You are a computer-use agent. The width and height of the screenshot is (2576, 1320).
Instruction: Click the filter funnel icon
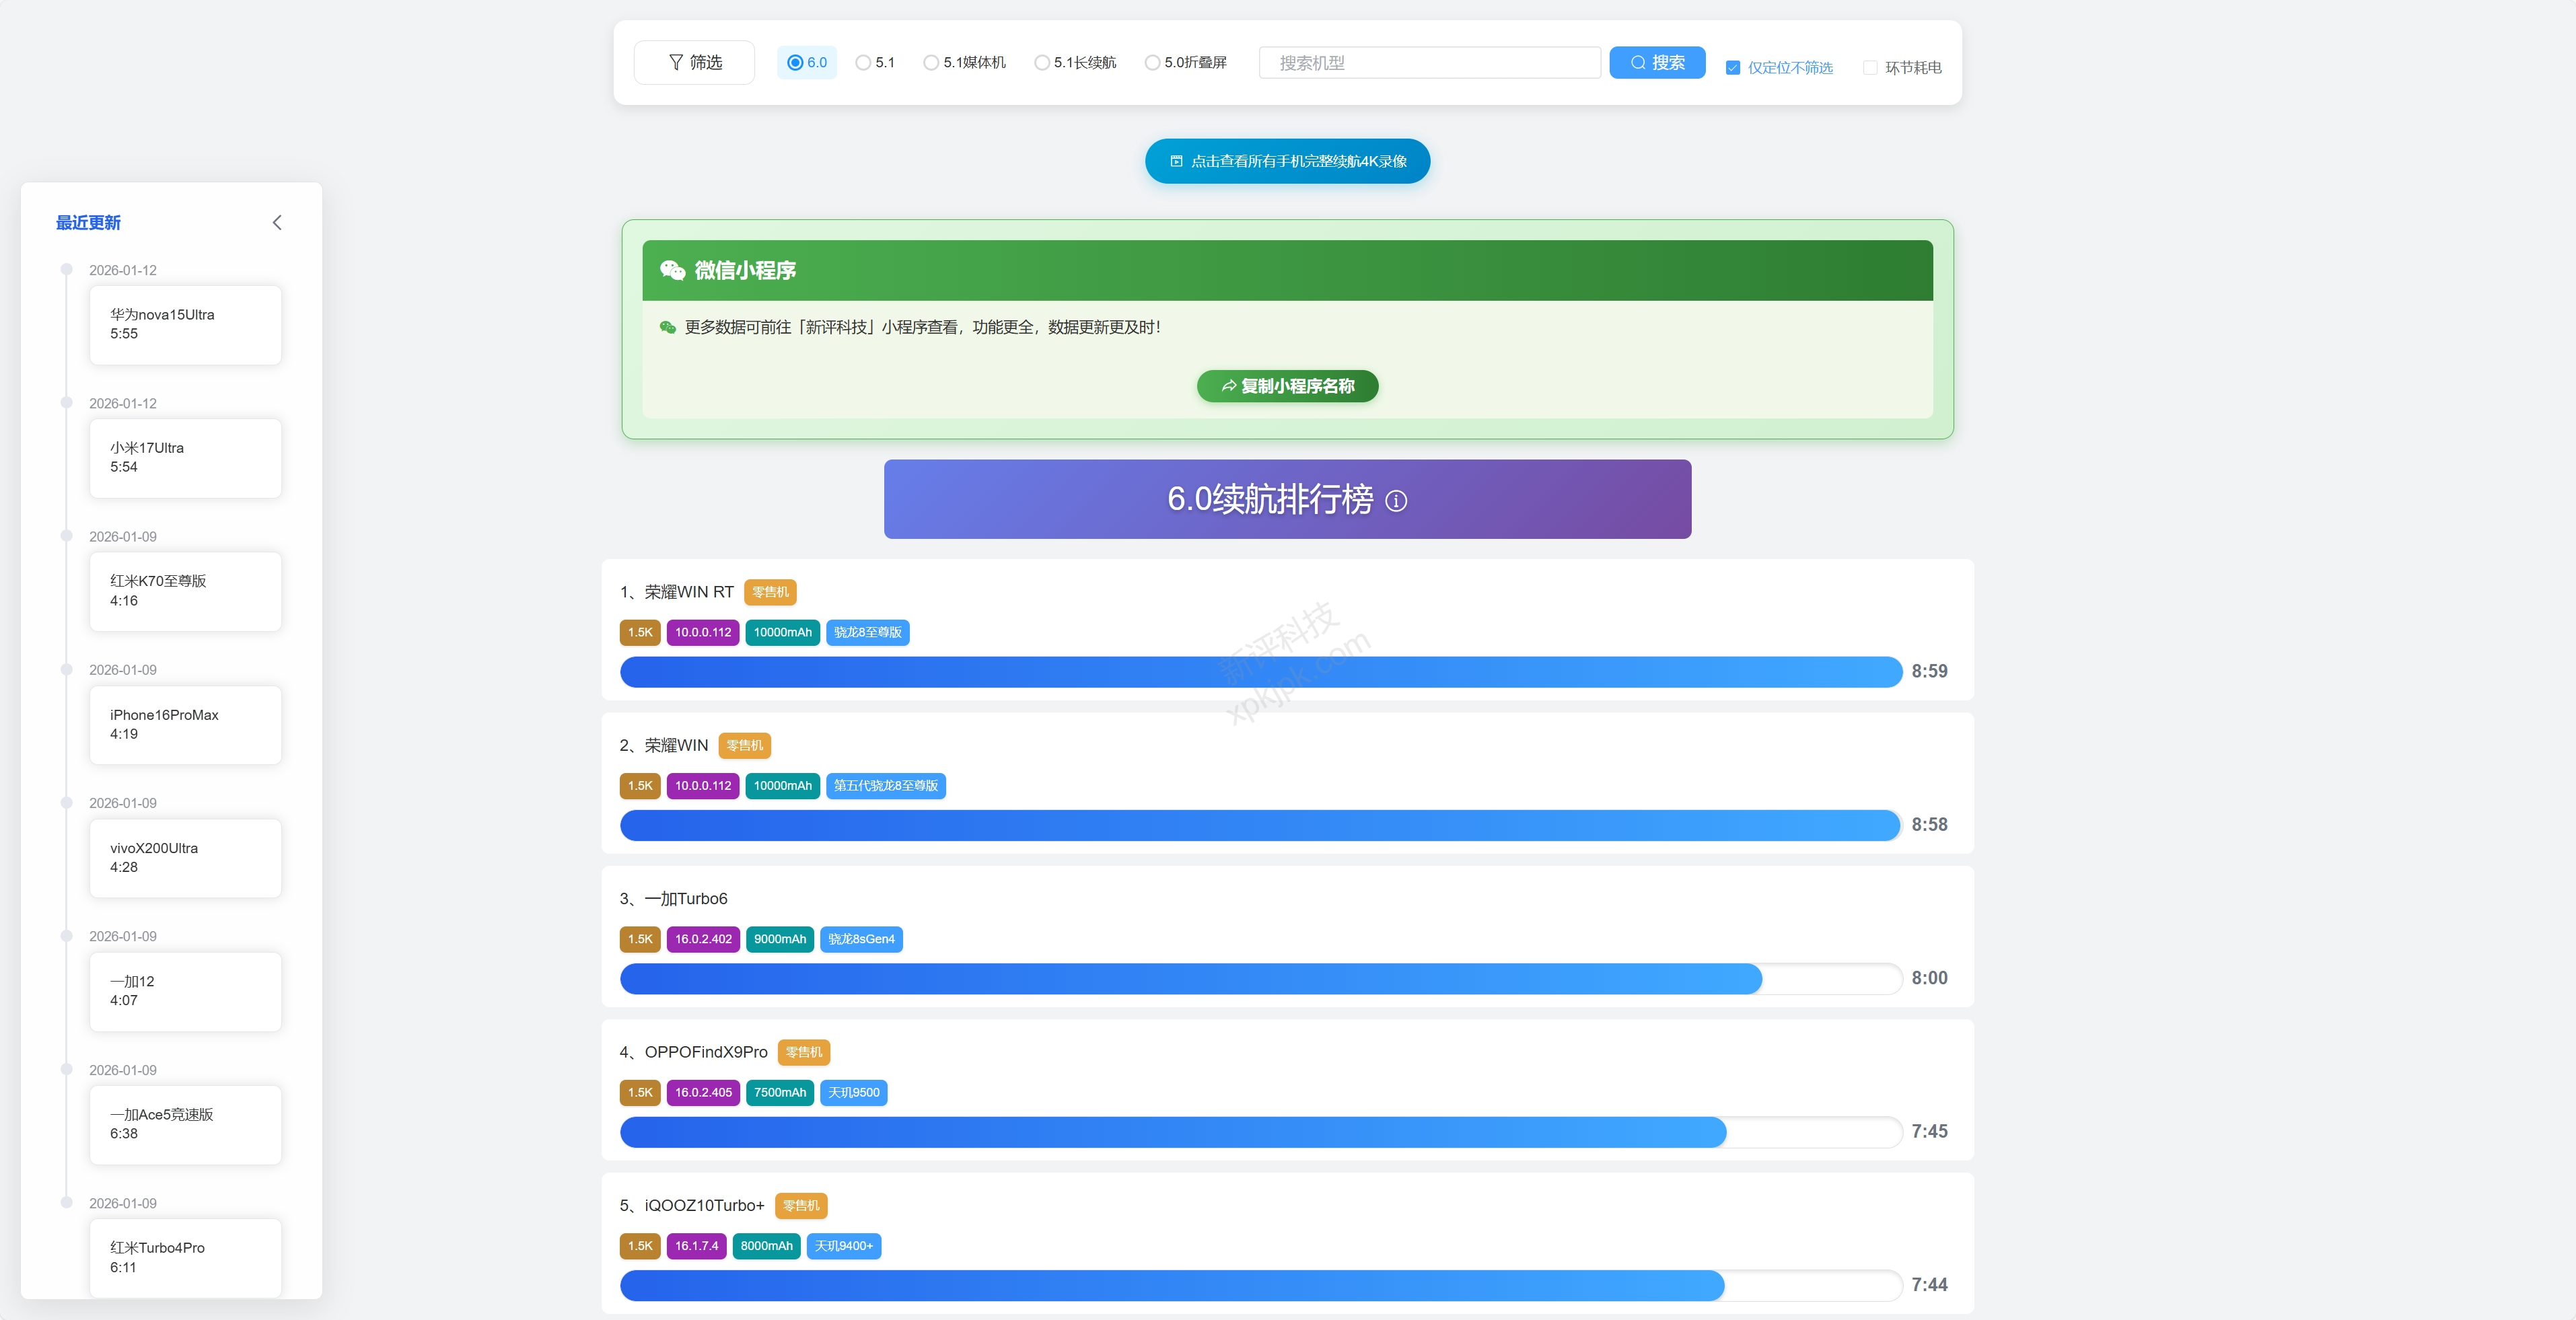[676, 62]
